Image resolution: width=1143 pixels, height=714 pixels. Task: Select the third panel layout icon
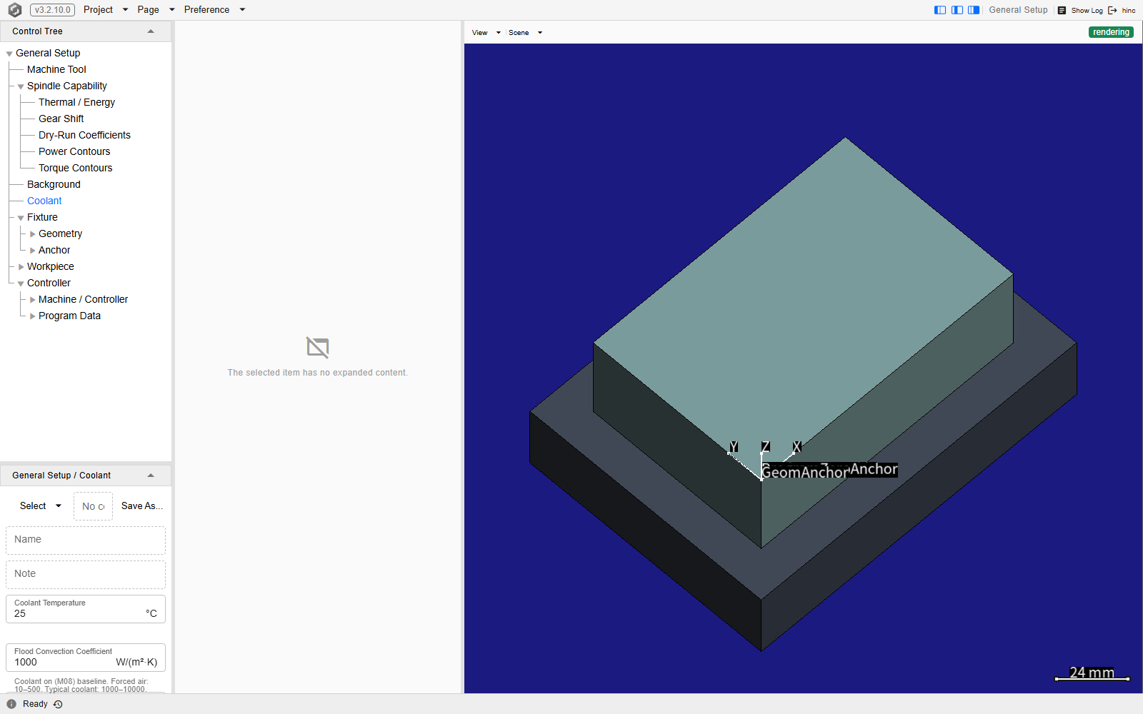[974, 10]
